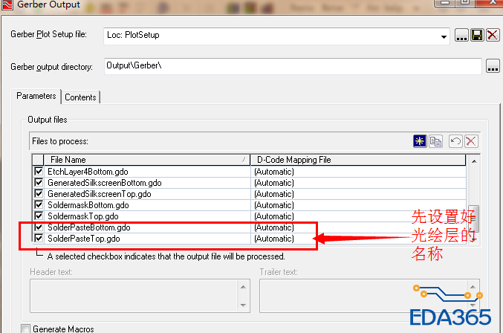This screenshot has height=333, width=503.
Task: Open Gerber Output window icon menu
Action: (7, 4)
